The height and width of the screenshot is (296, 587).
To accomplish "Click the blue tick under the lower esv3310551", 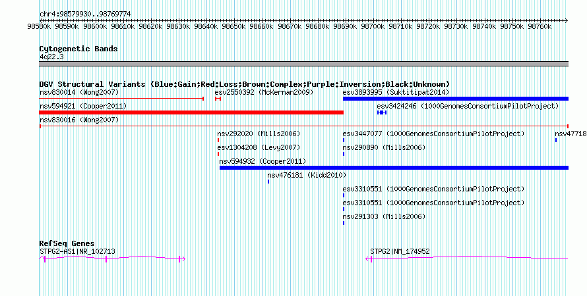I will pyautogui.click(x=344, y=209).
